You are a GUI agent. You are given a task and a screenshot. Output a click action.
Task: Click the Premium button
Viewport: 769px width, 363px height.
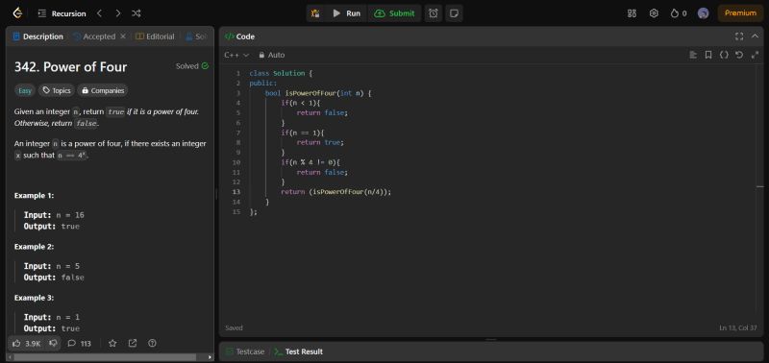(740, 13)
